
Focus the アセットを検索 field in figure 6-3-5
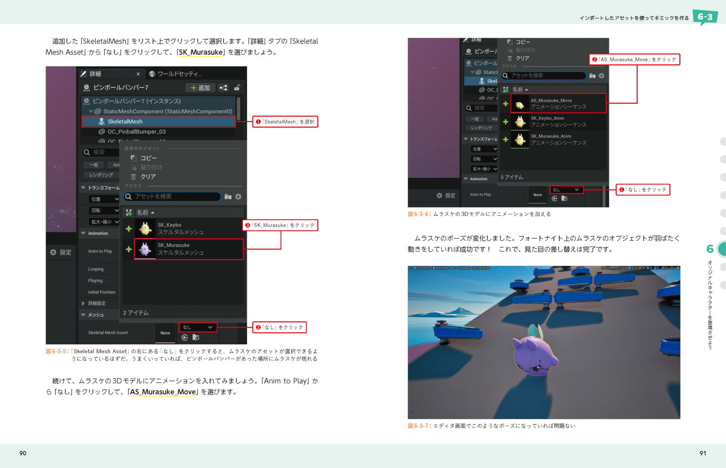click(172, 197)
